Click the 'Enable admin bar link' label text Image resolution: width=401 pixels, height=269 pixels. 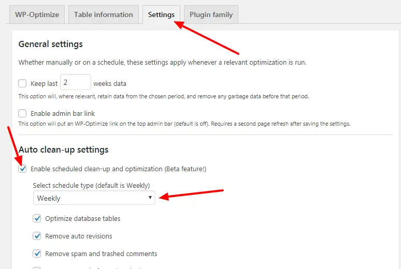click(63, 113)
